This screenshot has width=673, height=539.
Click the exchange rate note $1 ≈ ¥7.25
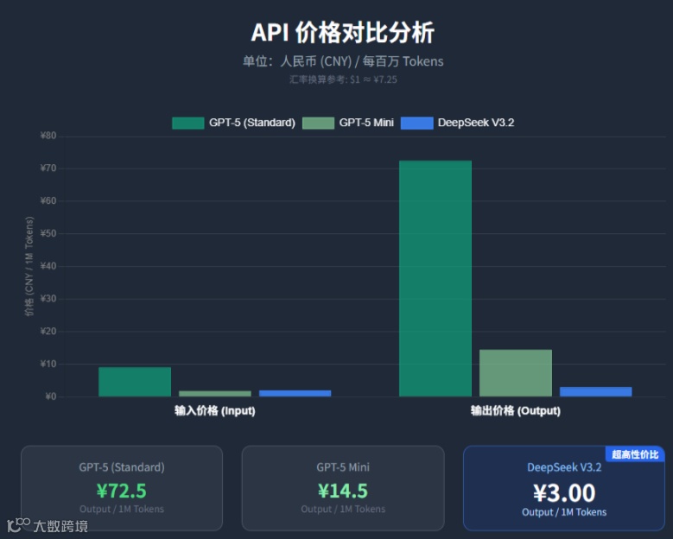(x=343, y=79)
